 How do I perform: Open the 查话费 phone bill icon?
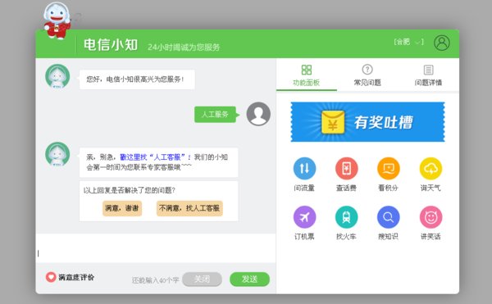click(346, 168)
